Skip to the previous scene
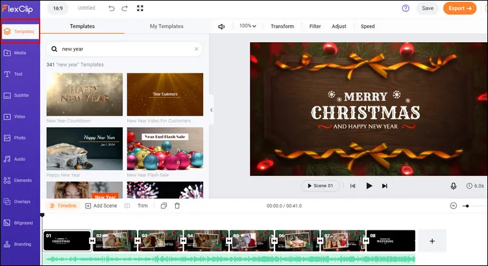The width and height of the screenshot is (488, 266). (x=352, y=186)
